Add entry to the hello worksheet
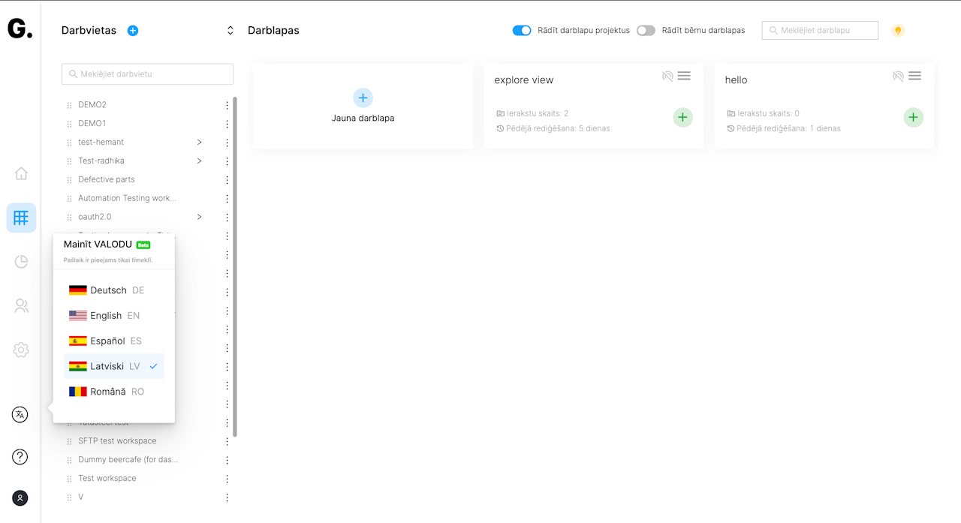The width and height of the screenshot is (961, 523). click(x=913, y=117)
